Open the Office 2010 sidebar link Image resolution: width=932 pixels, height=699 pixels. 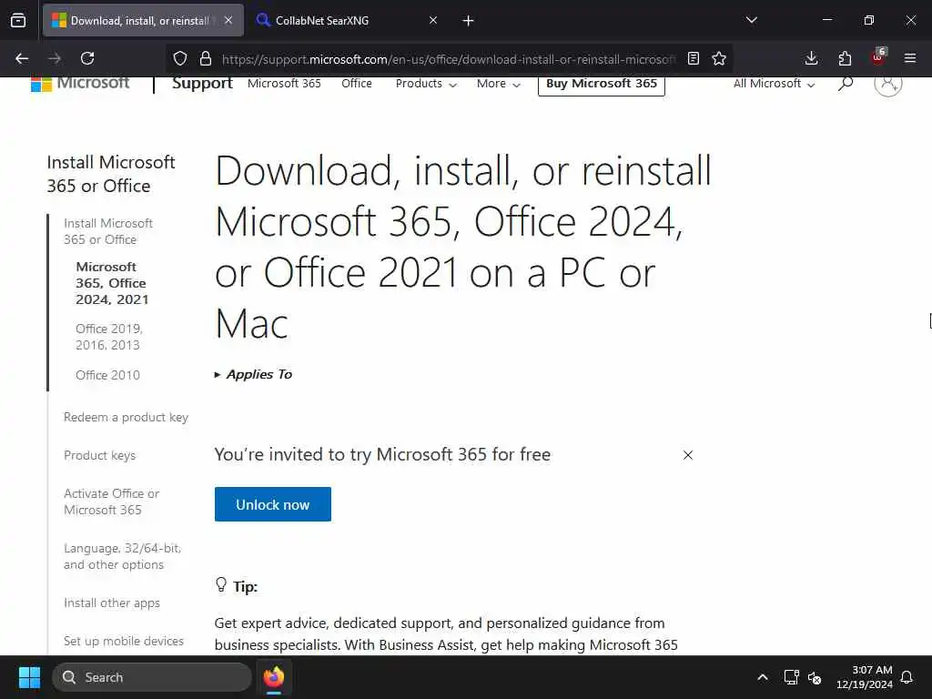pos(107,375)
